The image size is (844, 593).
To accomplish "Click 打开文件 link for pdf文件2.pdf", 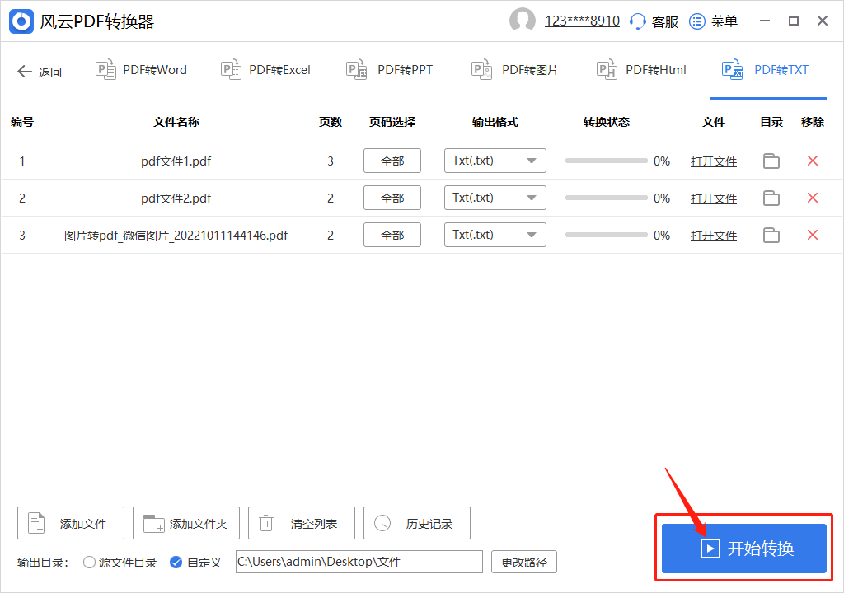I will [x=714, y=198].
